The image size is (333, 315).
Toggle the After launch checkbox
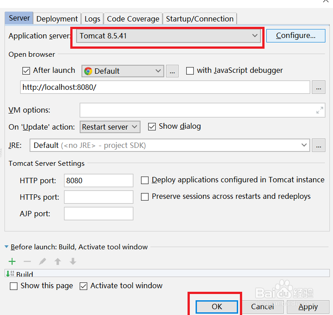click(x=26, y=71)
